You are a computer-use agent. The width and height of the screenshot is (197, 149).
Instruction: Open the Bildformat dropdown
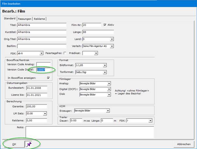tap(105, 65)
